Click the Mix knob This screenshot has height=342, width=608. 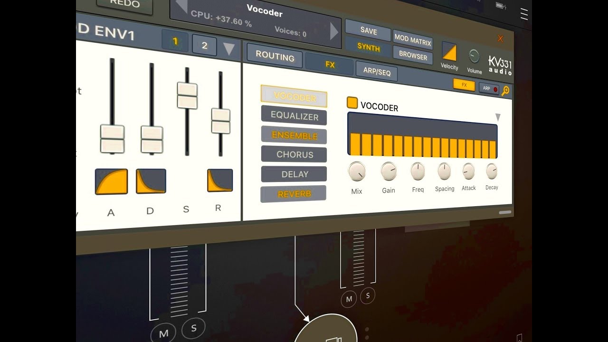click(x=357, y=171)
